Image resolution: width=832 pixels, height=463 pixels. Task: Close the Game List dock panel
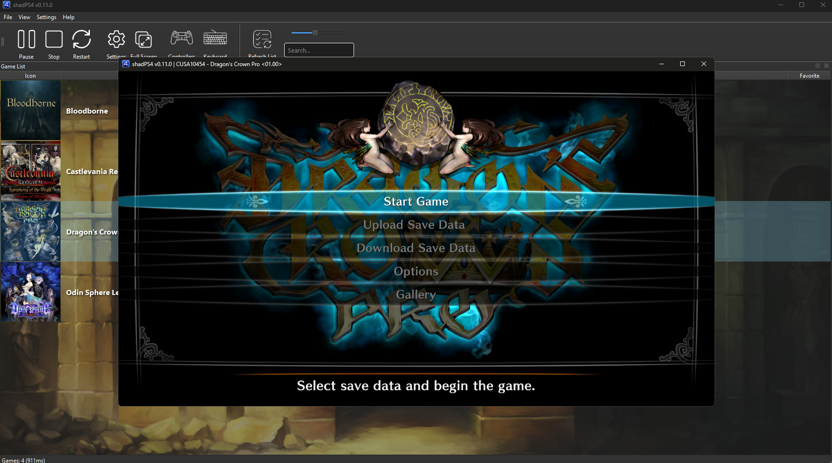(x=826, y=66)
